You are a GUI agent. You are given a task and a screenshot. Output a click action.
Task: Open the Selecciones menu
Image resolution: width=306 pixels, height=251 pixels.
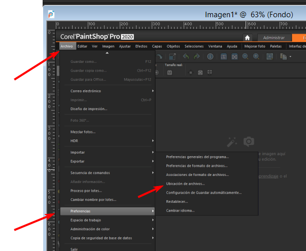tap(194, 46)
